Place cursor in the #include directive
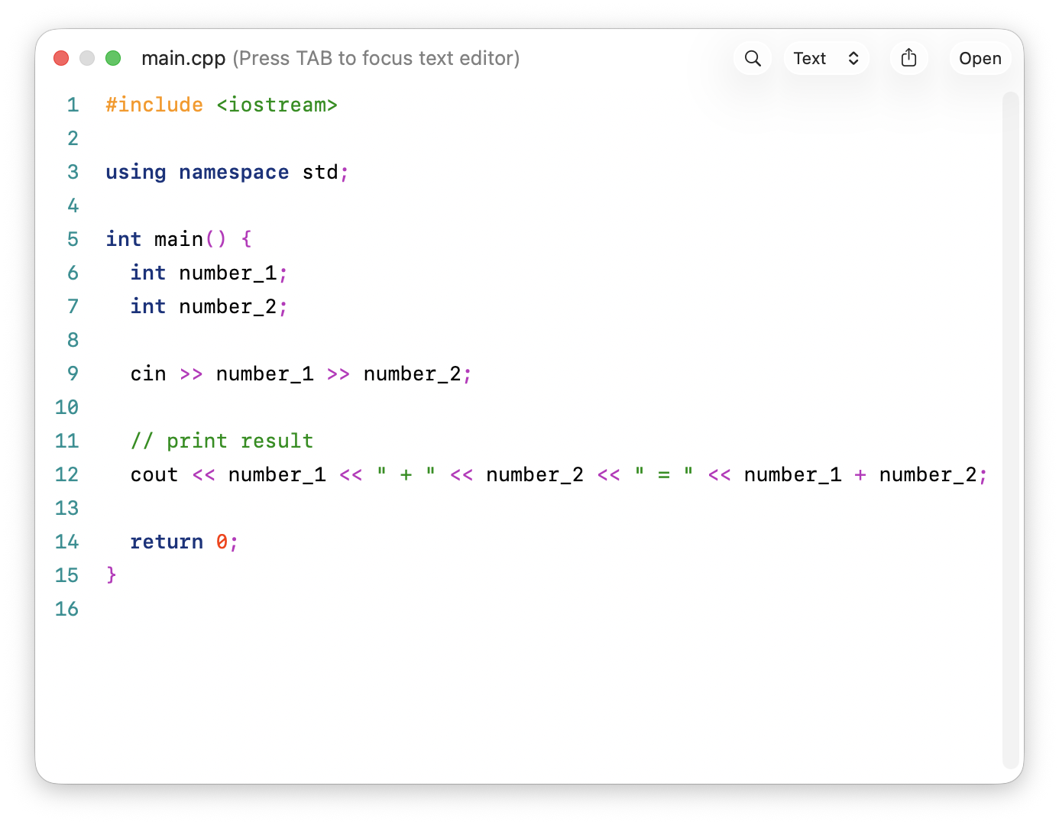Viewport: 1059px width, 825px height. 154,105
